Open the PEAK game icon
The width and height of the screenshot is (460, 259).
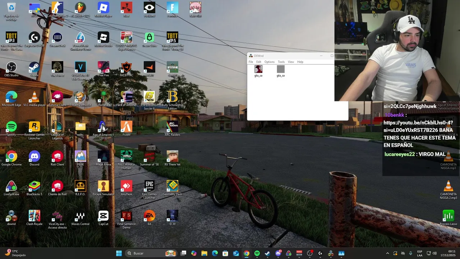click(80, 158)
